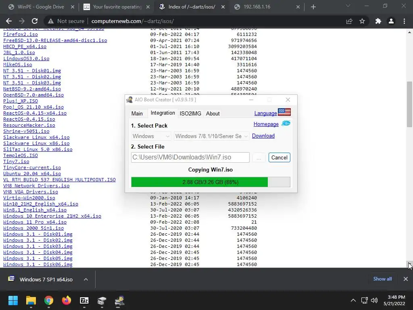413x310 pixels.
Task: Open FreeBSD-13.0-RELEASE-amd64-disc1.iso link
Action: coord(55,40)
